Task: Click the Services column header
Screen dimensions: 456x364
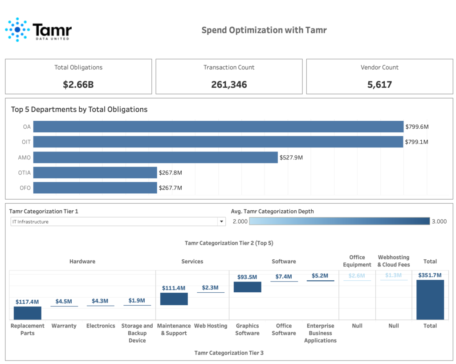Action: 192,261
